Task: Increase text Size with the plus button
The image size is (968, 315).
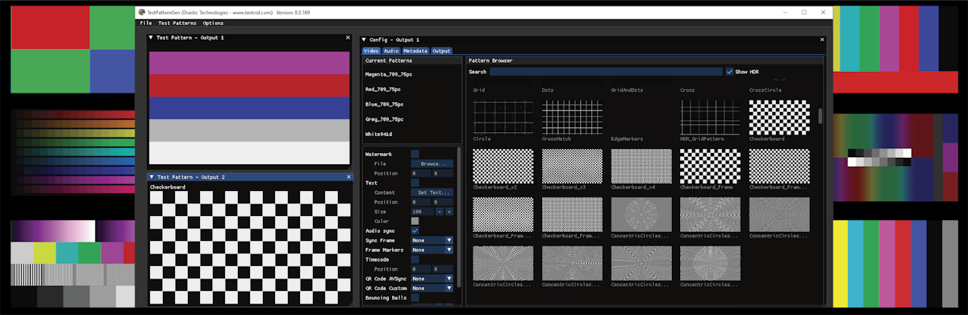Action: point(449,211)
